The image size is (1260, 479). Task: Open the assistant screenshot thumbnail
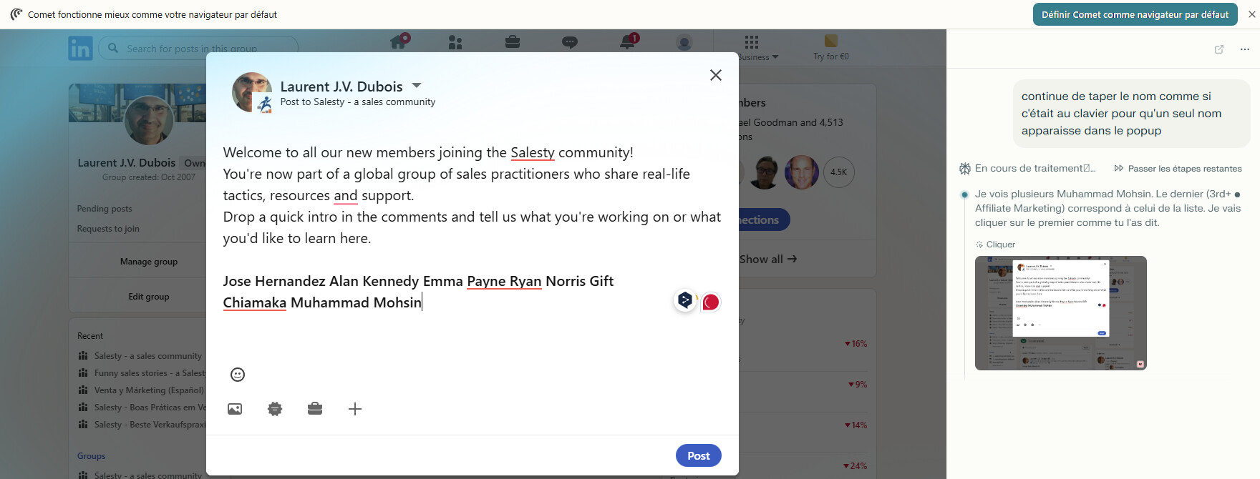point(1060,313)
